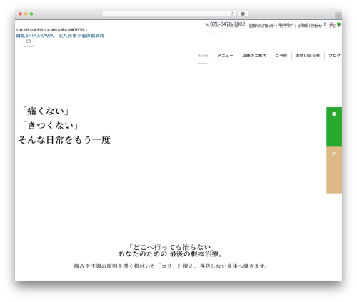Viewport: 357px width, 302px height.
Task: Click the 鍼処SHIRAKAWA site title link
Action: pos(60,36)
